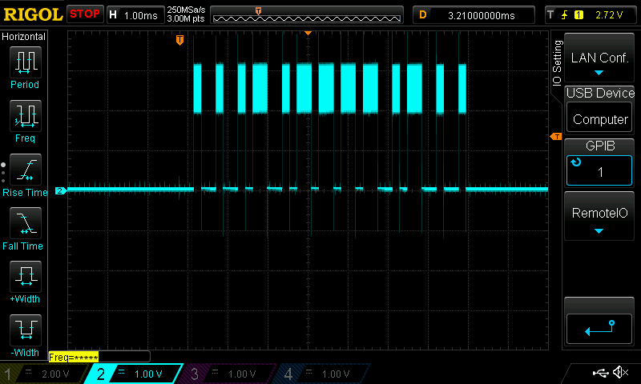Expand the RemoteIO menu
641x384 pixels.
pyautogui.click(x=599, y=214)
